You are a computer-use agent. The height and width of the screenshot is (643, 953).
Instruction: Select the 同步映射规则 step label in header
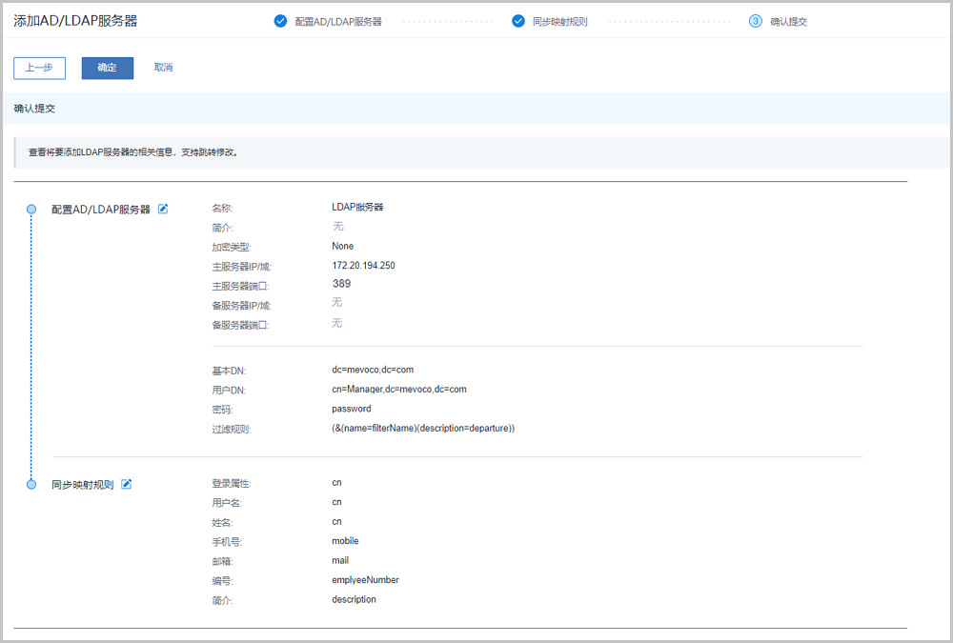(x=559, y=21)
